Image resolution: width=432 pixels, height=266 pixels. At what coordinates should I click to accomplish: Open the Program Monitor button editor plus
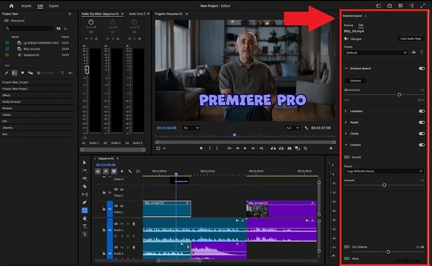point(331,148)
